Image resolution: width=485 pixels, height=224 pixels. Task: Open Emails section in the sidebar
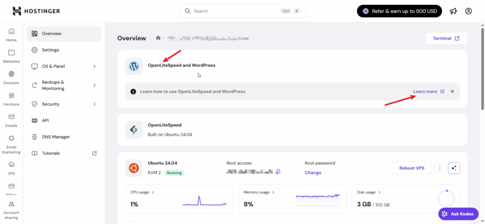click(11, 120)
